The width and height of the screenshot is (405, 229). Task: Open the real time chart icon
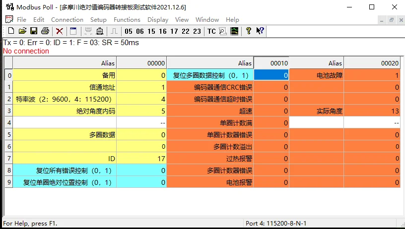(234, 31)
